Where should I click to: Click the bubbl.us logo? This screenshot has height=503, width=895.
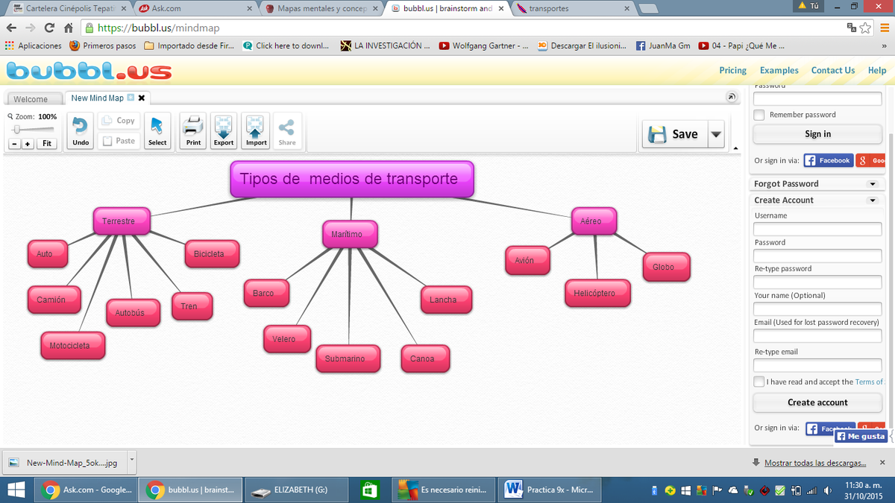[89, 72]
